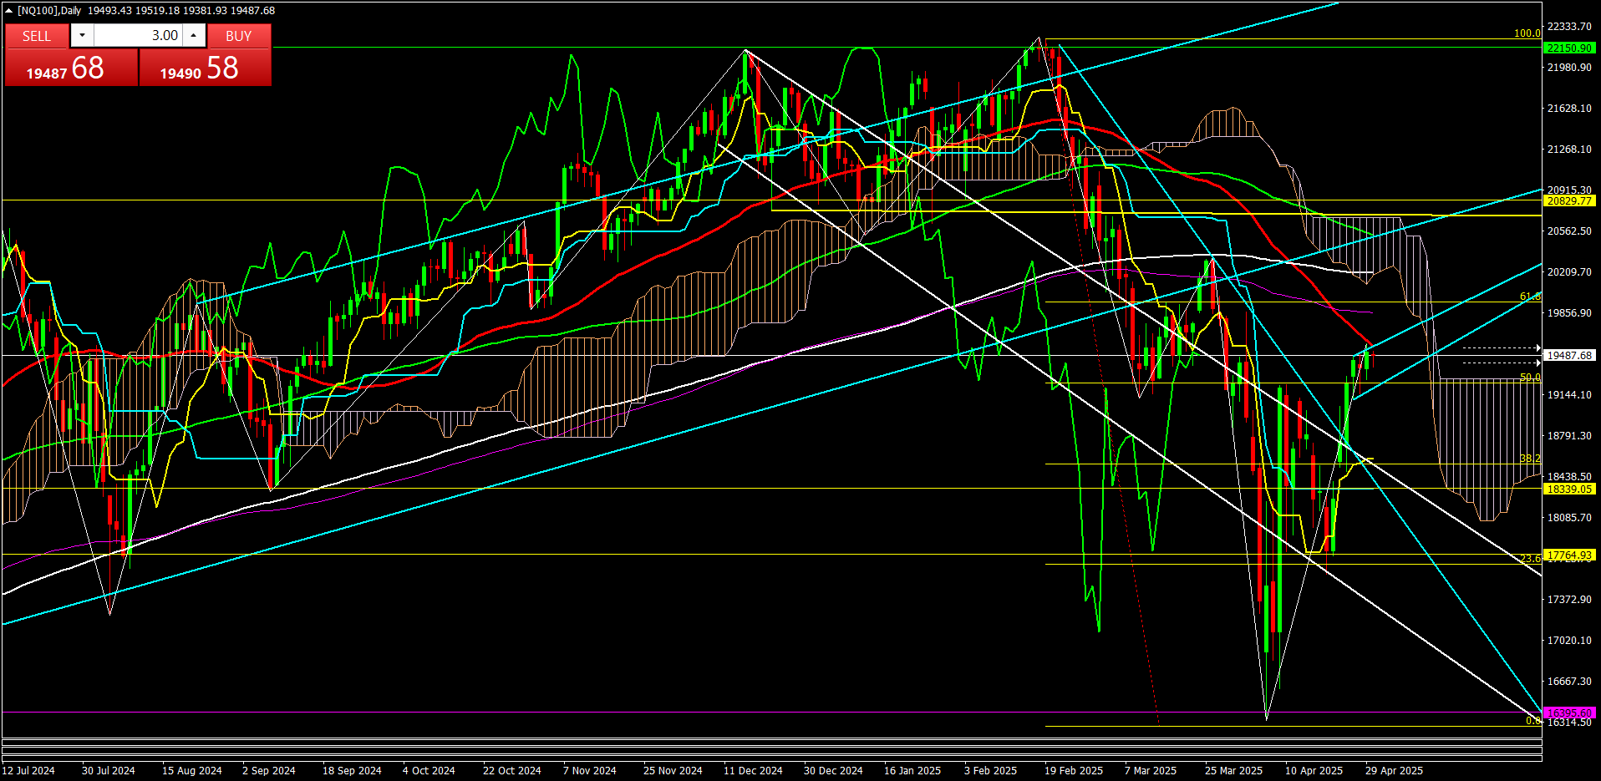Click the 3.00 volume input field

coord(138,35)
